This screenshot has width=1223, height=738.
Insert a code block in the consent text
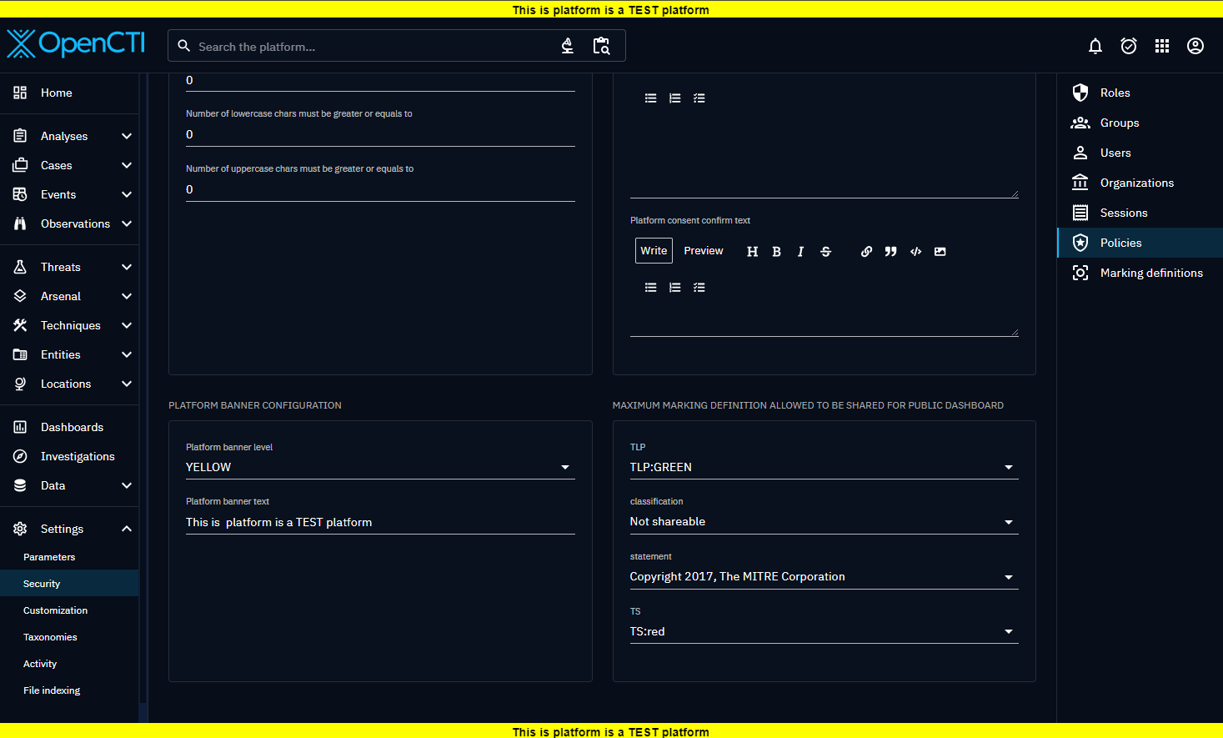[x=915, y=251]
